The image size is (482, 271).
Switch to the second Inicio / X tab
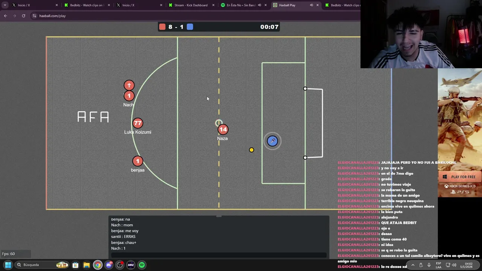pos(139,5)
